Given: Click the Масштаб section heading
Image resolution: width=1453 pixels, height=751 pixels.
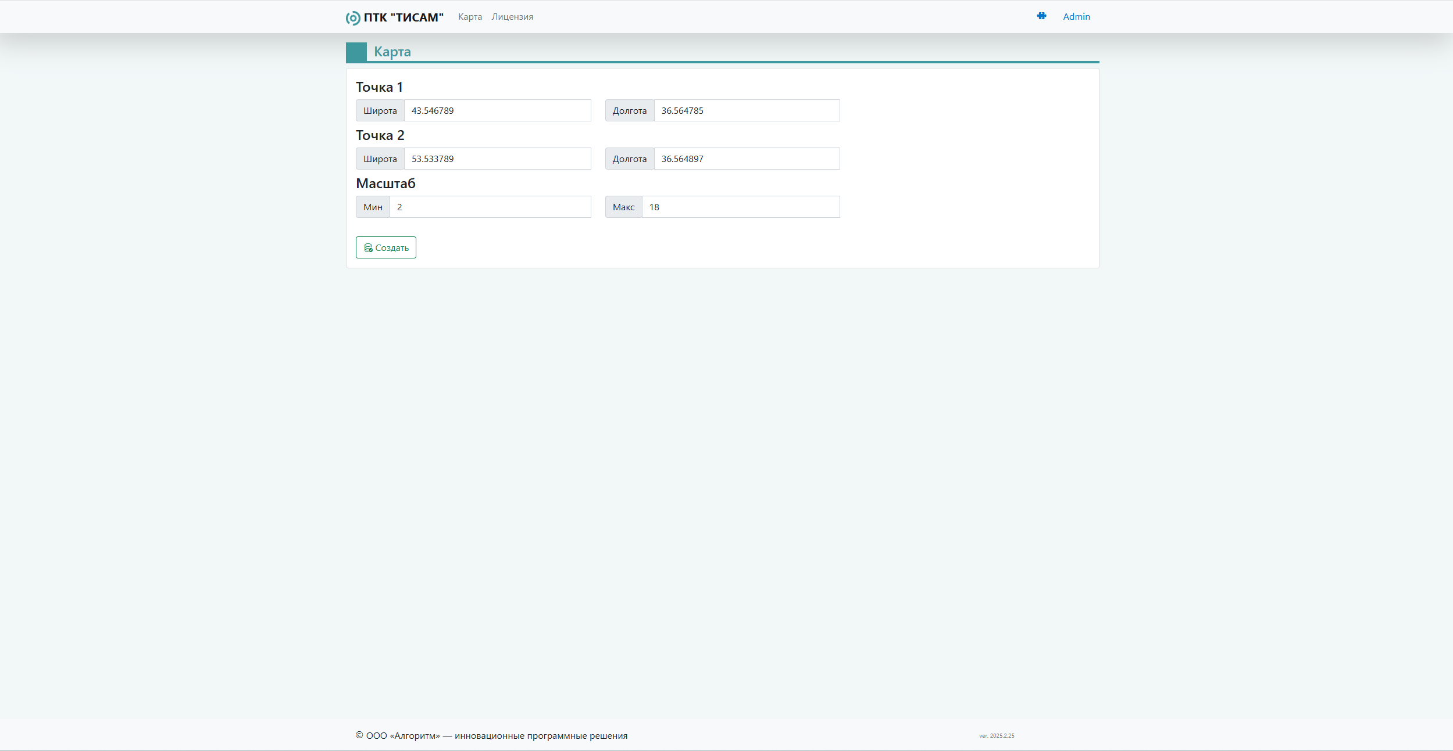Looking at the screenshot, I should click(385, 184).
